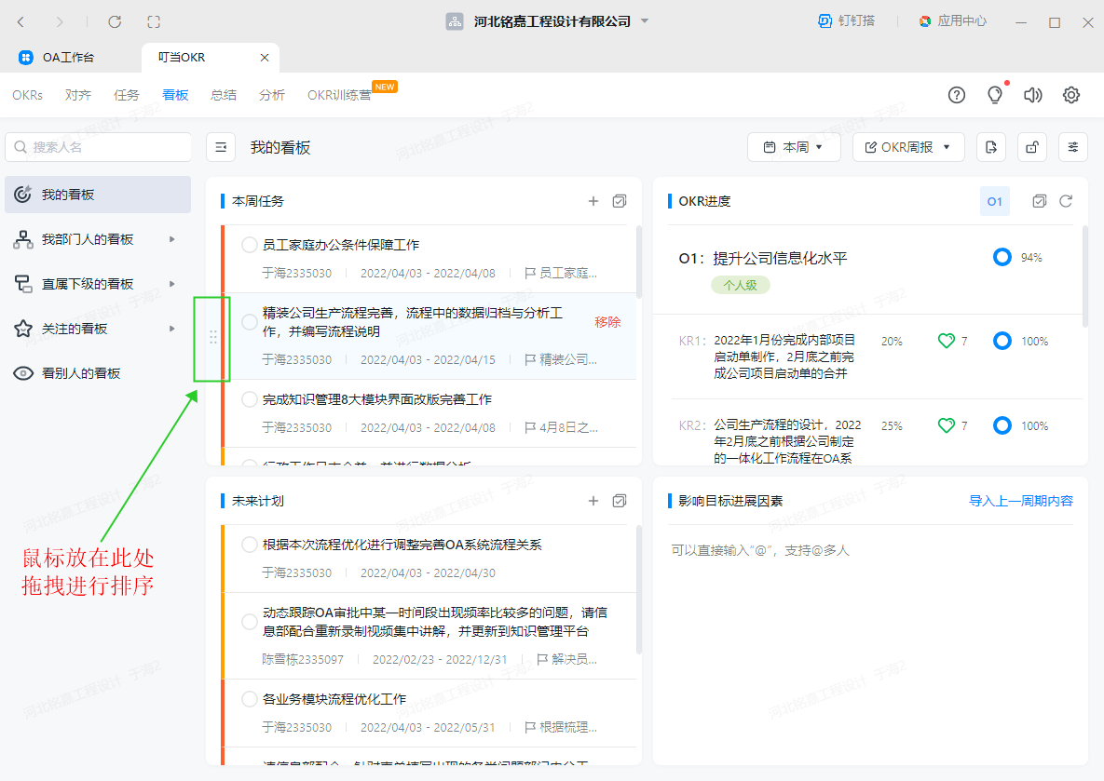
Task: Collapse the sidebar with toggle icon
Action: click(x=221, y=147)
